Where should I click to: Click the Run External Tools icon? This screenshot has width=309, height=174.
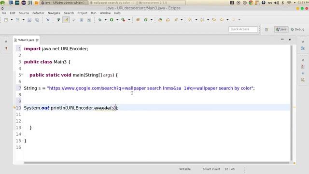coord(124,20)
